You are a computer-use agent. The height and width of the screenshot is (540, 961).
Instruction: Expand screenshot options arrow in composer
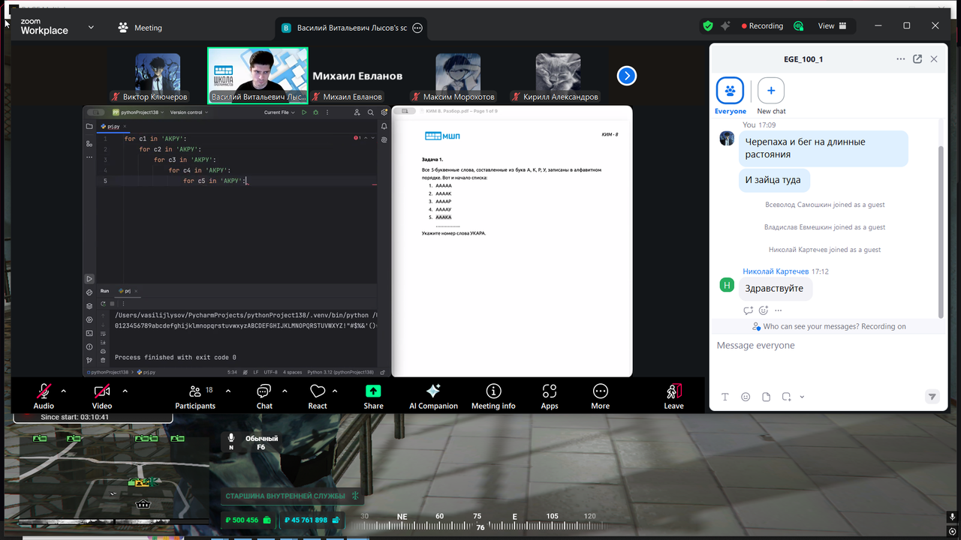[x=802, y=397]
